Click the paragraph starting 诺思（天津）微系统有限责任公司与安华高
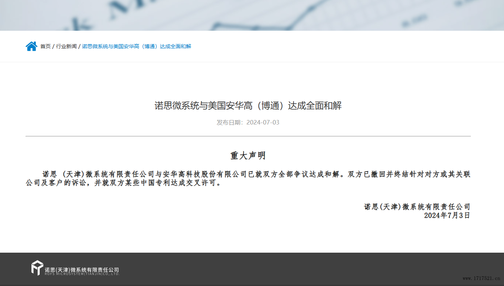The width and height of the screenshot is (504, 286). (248, 179)
